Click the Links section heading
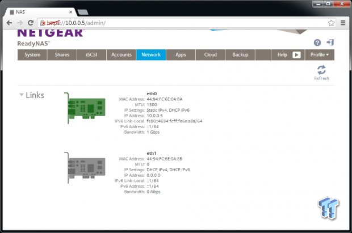352x233 pixels. pyautogui.click(x=35, y=95)
